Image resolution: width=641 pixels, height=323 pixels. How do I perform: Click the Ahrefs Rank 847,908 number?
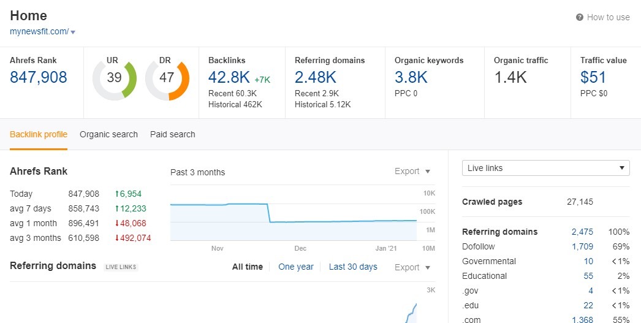[x=39, y=77]
